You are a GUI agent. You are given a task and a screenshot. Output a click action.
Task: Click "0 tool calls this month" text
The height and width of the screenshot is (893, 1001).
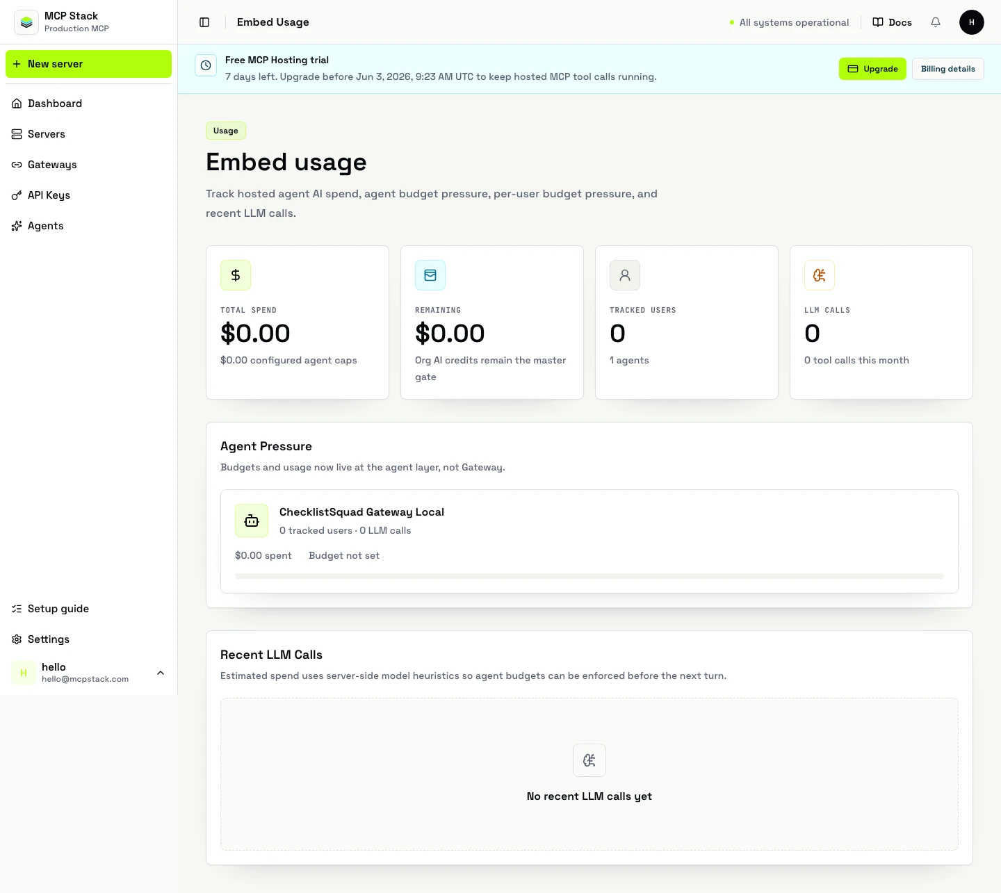[x=856, y=360]
